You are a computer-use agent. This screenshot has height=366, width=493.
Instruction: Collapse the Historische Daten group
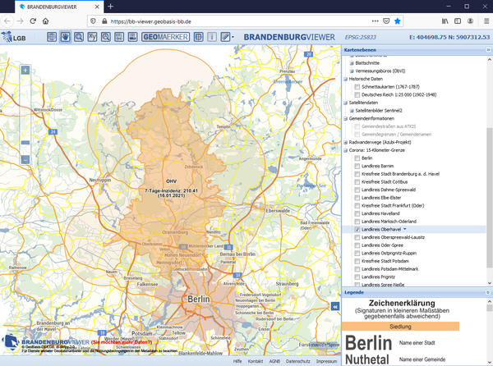(x=346, y=79)
